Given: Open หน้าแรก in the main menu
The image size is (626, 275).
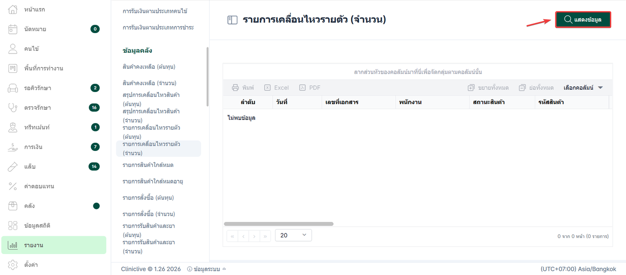Looking at the screenshot, I should (54, 9).
